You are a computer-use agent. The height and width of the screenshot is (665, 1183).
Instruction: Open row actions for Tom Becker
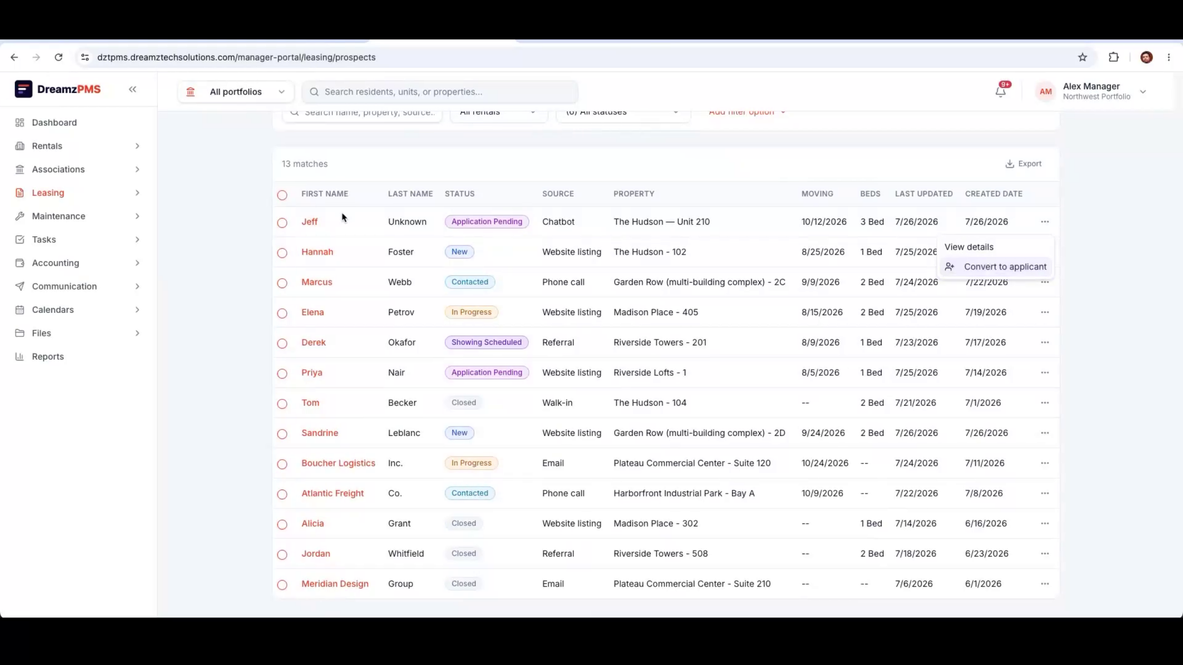click(1044, 402)
